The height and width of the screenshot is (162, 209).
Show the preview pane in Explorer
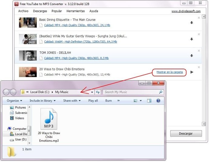point(149,101)
